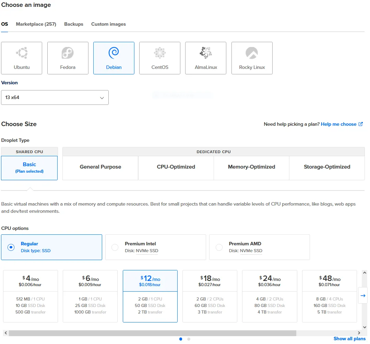Select the $18/mo 2 CPUs plan
This screenshot has width=370, height=344.
tap(210, 296)
